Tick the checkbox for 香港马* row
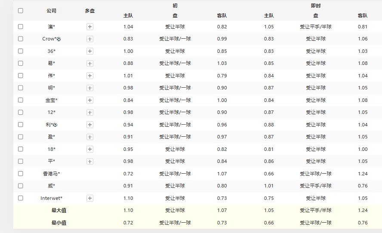Image resolution: width=382 pixels, height=233 pixels. 21,174
